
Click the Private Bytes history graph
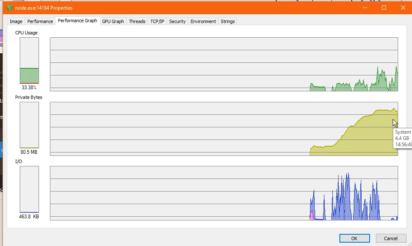click(x=224, y=129)
